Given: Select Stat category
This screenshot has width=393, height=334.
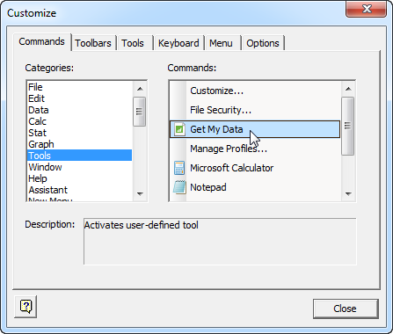Looking at the screenshot, I should coord(79,133).
